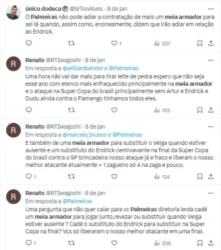Share the tweet with 209 views
Image resolution: width=221 pixels, height=250 pixels.
point(211,243)
